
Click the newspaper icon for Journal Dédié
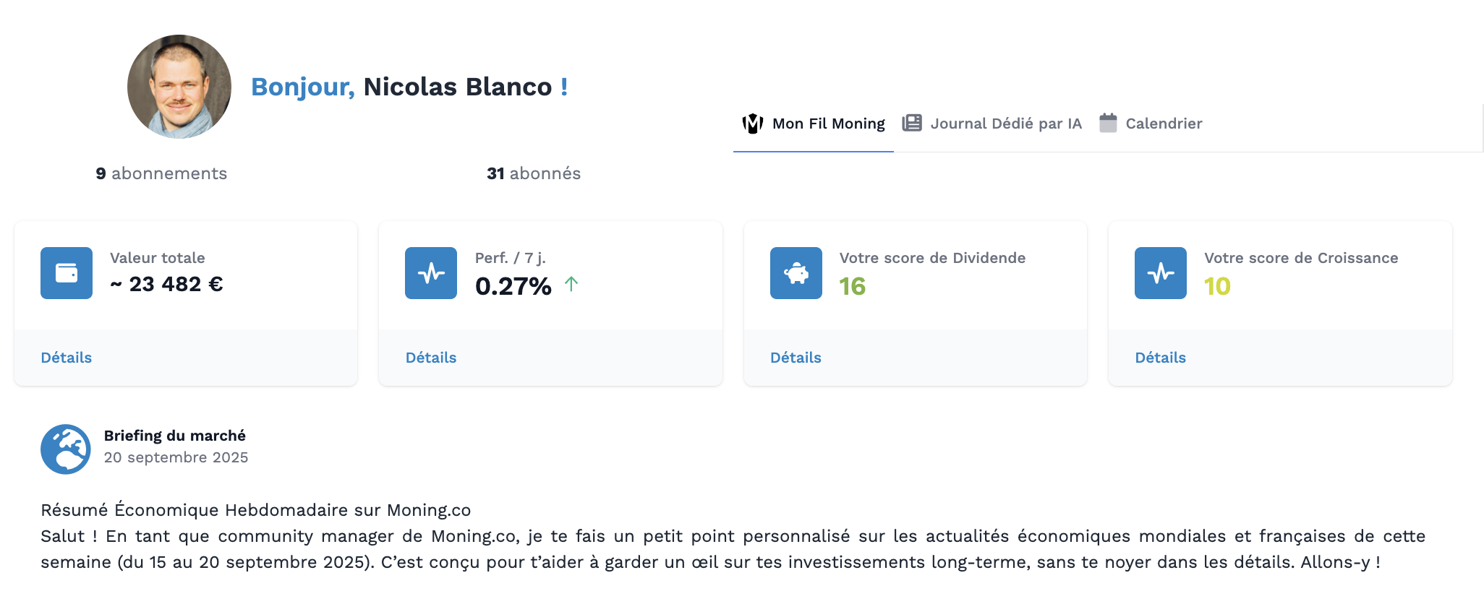[912, 124]
